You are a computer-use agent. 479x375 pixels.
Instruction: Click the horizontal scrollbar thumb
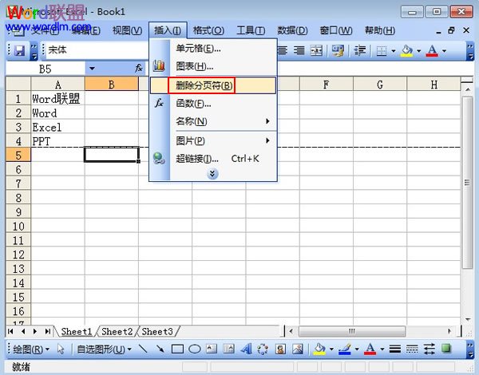click(x=352, y=331)
